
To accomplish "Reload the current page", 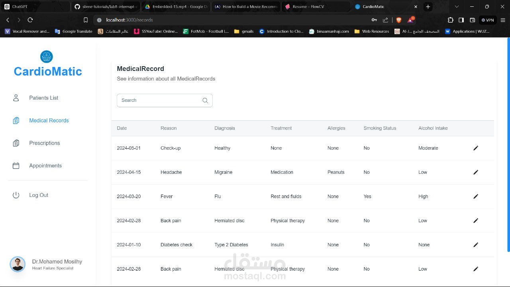I will tap(30, 20).
